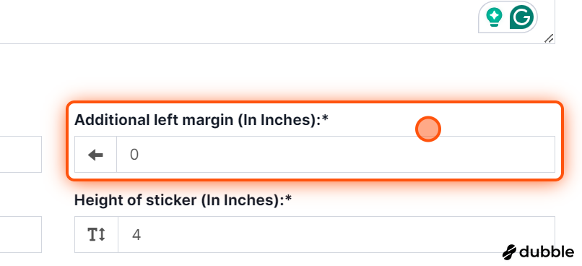Viewport: 582px width, 266px height.
Task: Click the left arrow icon beside margin field
Action: tap(96, 155)
